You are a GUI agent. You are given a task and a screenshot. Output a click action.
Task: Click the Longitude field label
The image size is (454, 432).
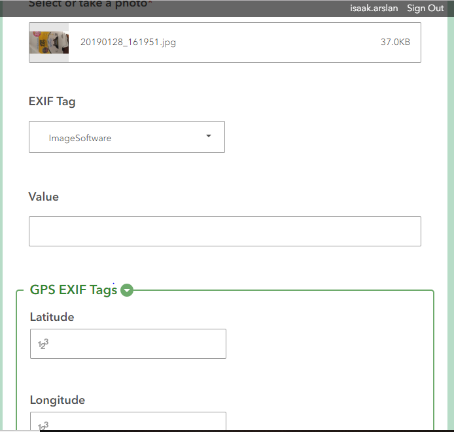click(x=58, y=400)
